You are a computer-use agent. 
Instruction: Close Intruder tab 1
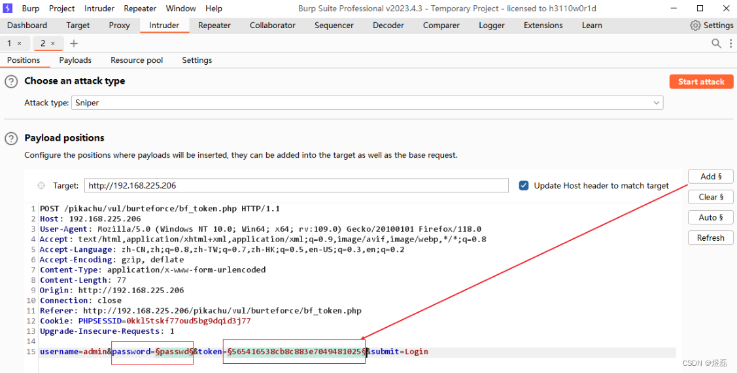pos(19,43)
